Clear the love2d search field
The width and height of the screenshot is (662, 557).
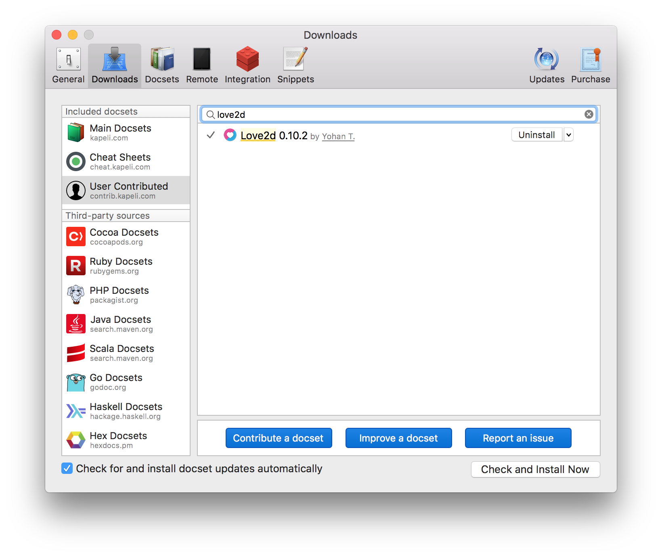589,114
